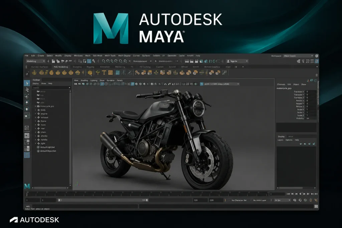
Task: Open the No Anim Layer dropdown
Action: click(x=259, y=200)
